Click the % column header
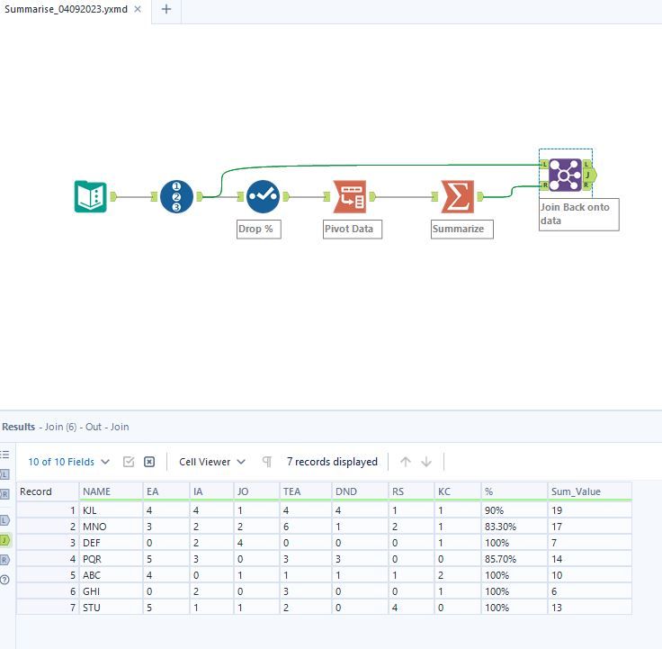662x649 pixels. tap(514, 491)
